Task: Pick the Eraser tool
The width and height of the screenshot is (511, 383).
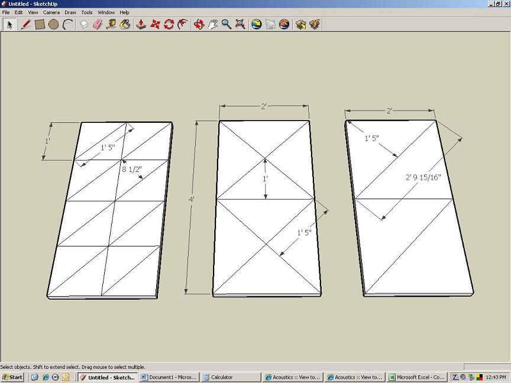Action: pos(98,24)
